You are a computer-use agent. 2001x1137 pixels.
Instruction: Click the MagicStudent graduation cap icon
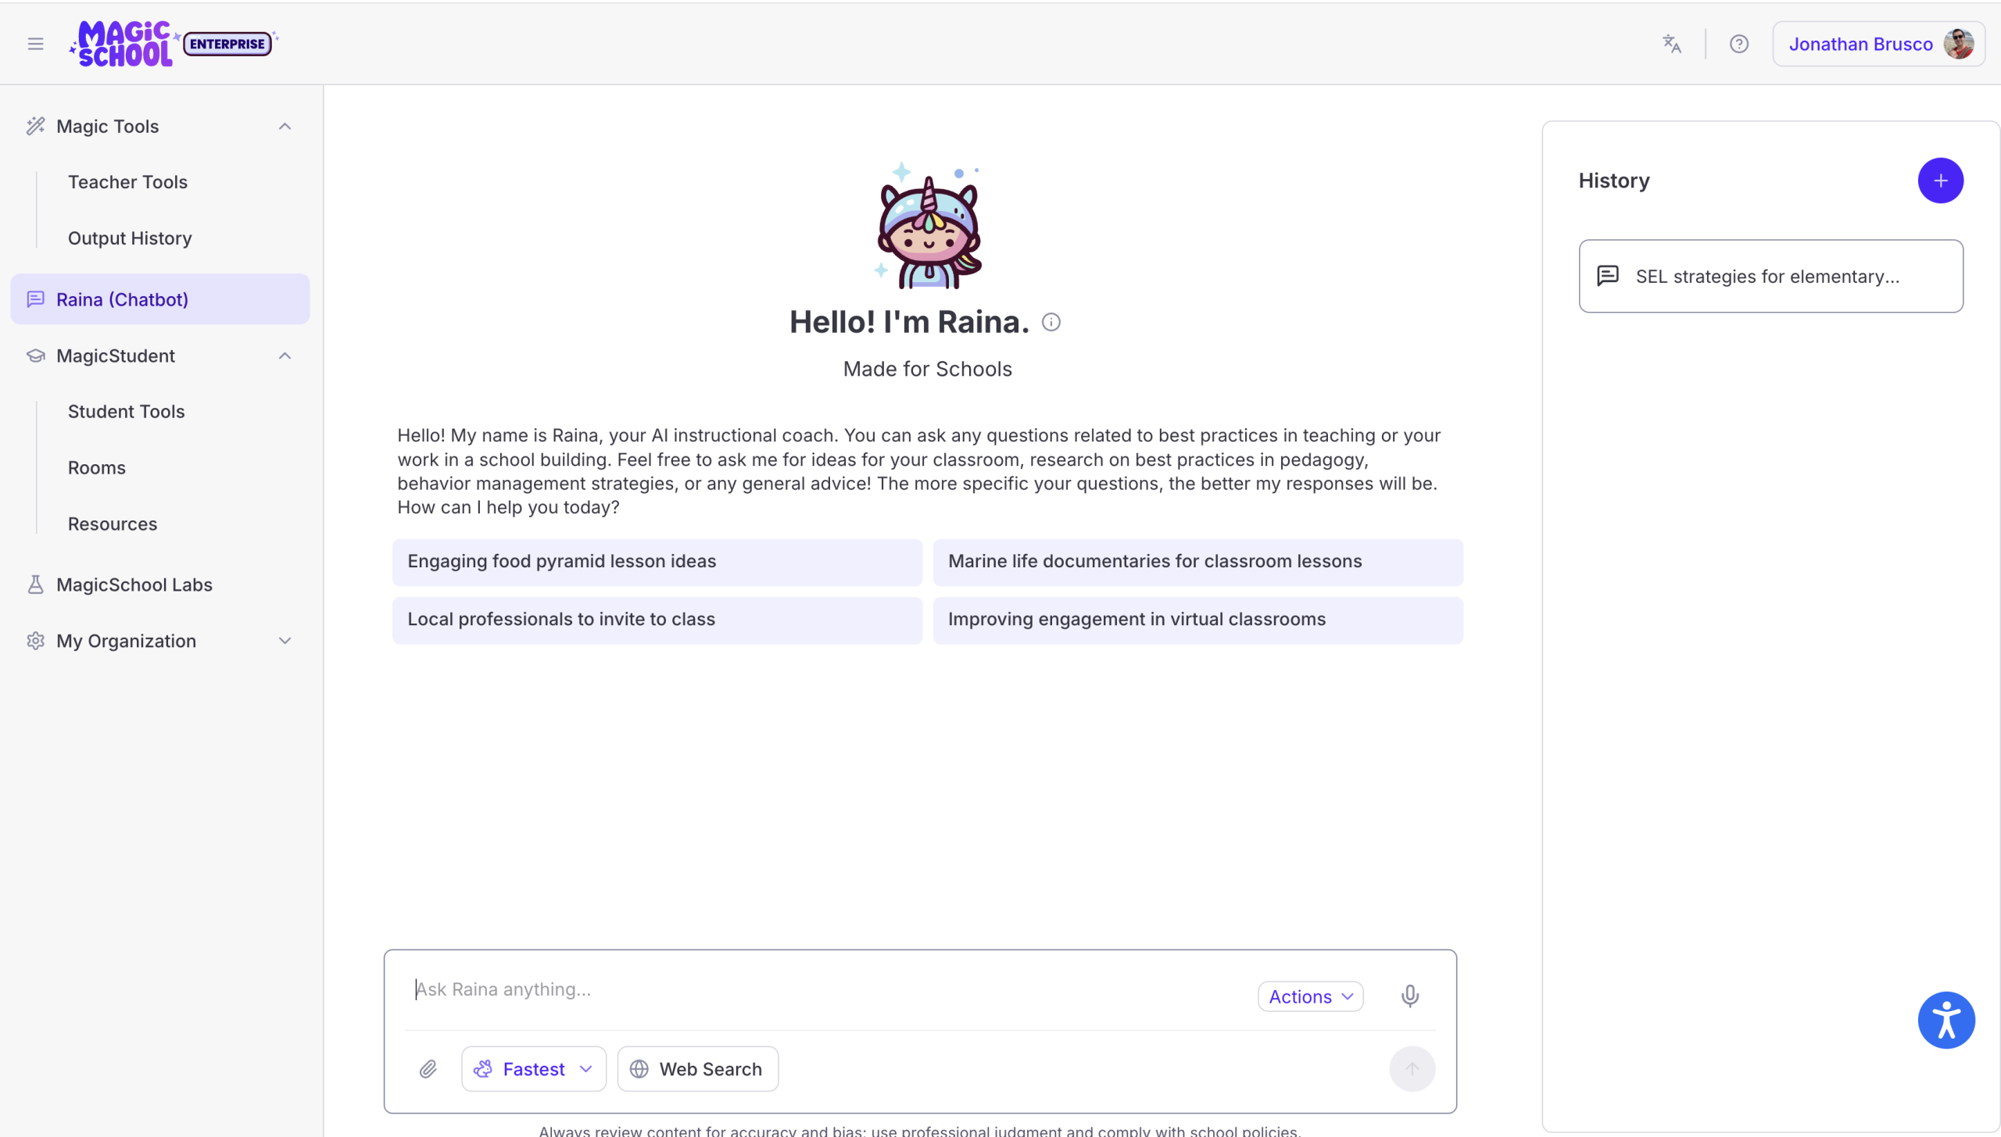coord(35,356)
